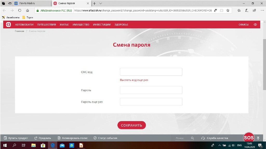Open Task View on the taskbar
The height and width of the screenshot is (149, 266).
pos(24,145)
